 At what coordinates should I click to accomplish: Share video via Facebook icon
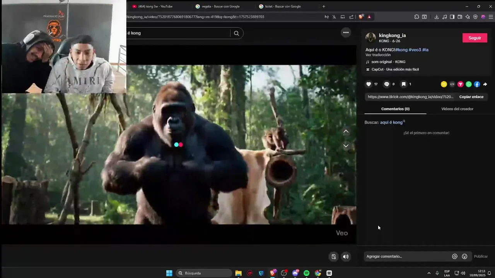[477, 84]
